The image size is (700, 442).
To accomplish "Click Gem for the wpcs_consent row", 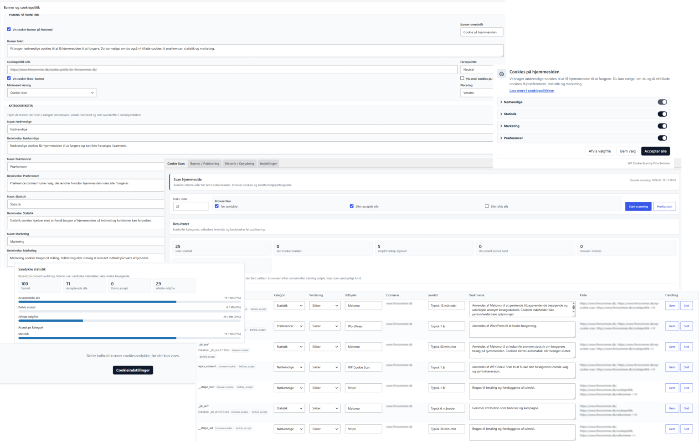I will pos(672,367).
